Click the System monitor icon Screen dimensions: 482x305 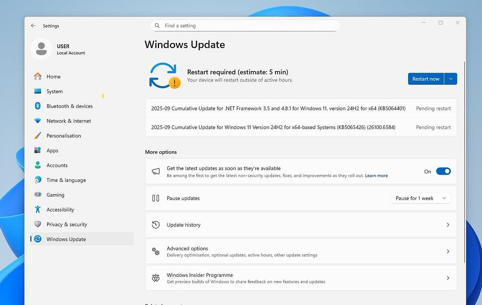tap(38, 91)
